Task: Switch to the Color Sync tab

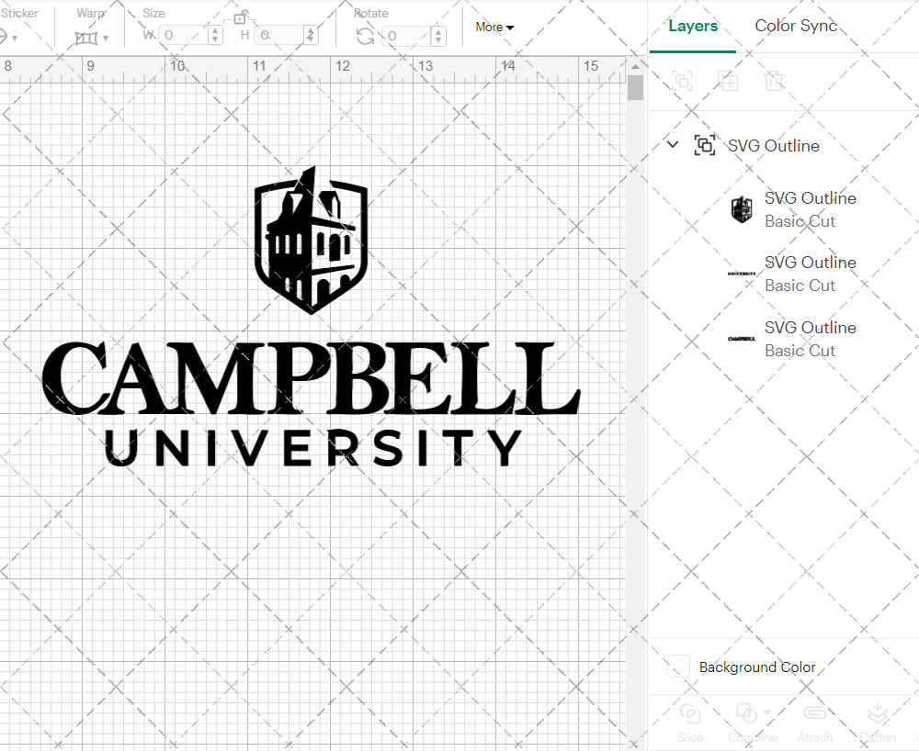Action: 796,26
